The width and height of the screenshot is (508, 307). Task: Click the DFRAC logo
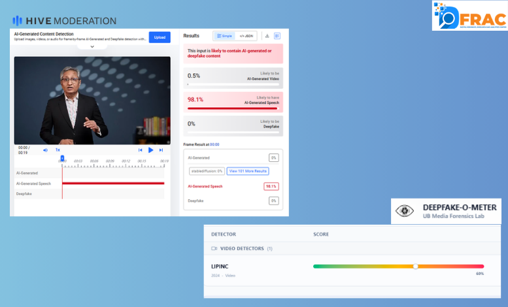coord(470,16)
